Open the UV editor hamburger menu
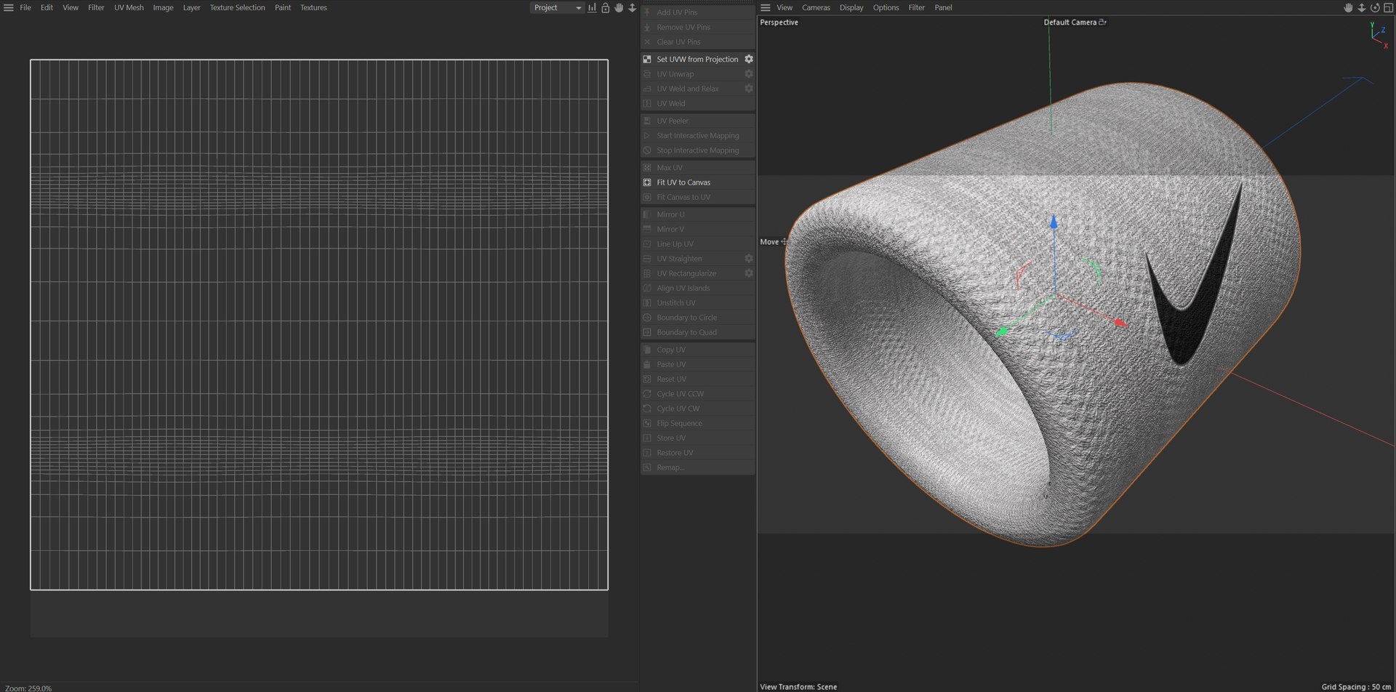 coord(9,7)
